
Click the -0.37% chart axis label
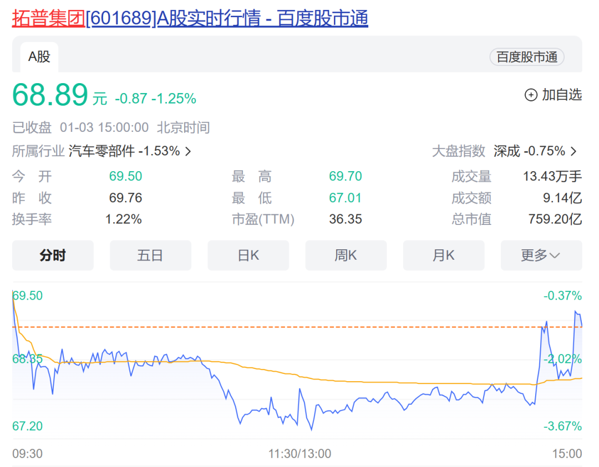click(x=563, y=296)
